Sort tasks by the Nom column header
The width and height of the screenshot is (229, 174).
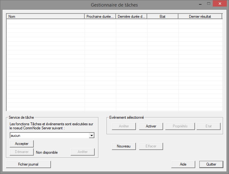(x=46, y=16)
